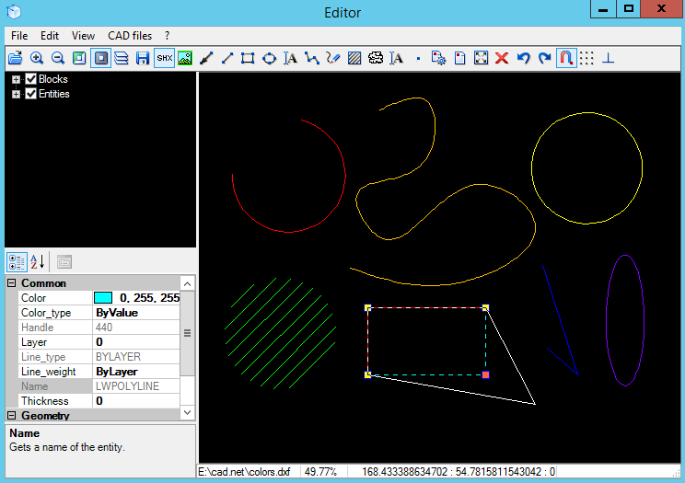Select the circle/ellipse drawing tool
Screen dimensions: 685x483
click(x=269, y=58)
